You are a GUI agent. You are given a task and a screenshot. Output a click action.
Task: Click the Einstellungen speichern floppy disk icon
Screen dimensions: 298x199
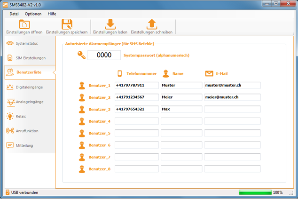click(x=67, y=24)
